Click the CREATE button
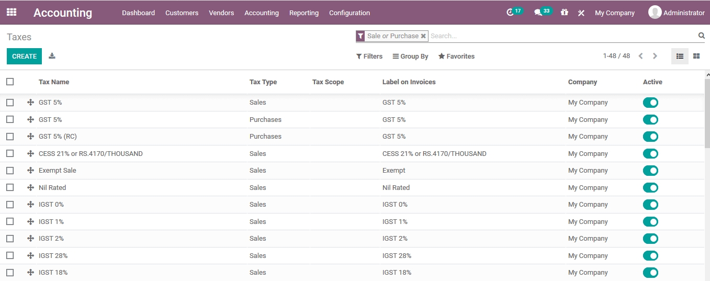The image size is (710, 281). click(24, 57)
